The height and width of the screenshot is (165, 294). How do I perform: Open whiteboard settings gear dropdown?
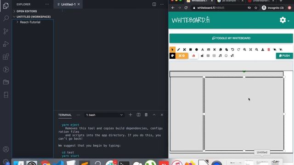click(x=284, y=20)
